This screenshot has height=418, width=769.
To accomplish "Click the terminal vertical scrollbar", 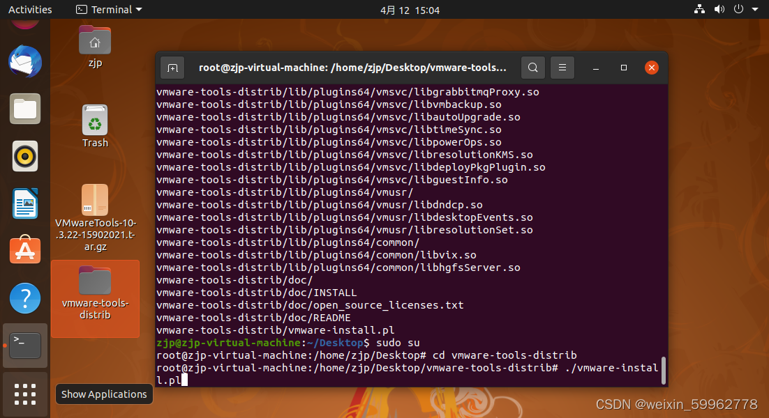I will [x=664, y=371].
